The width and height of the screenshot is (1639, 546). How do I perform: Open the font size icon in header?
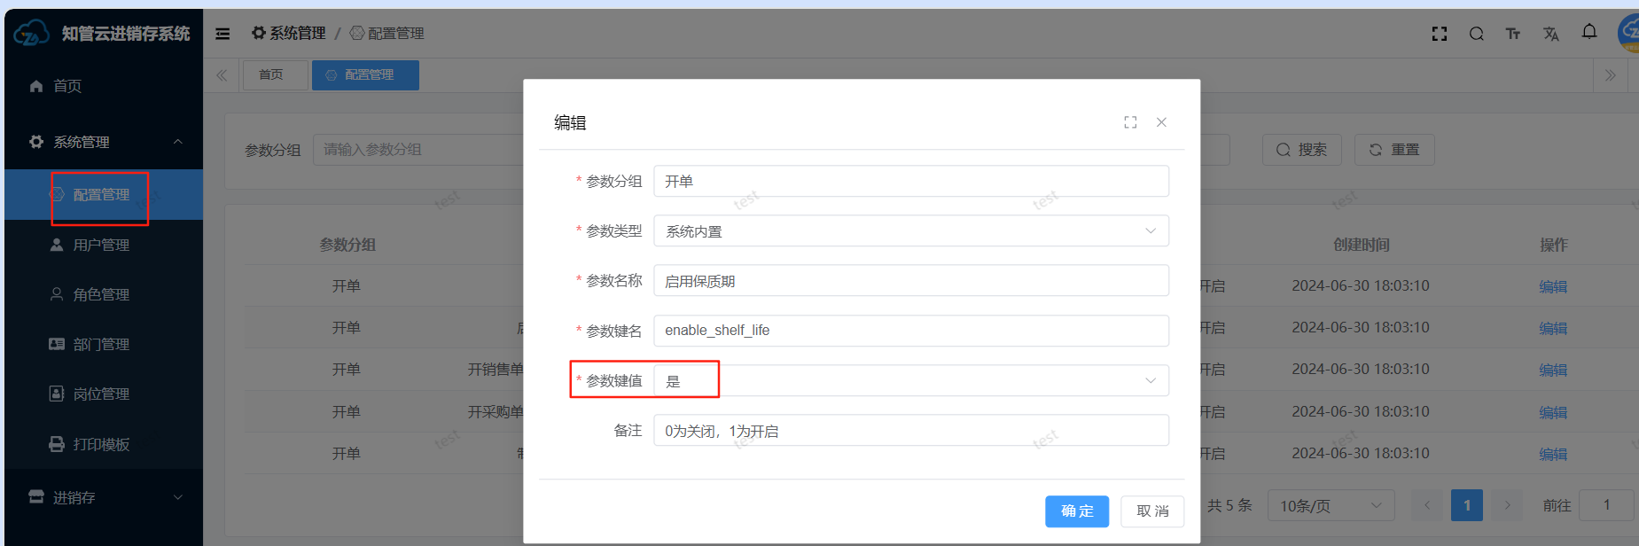[1513, 34]
